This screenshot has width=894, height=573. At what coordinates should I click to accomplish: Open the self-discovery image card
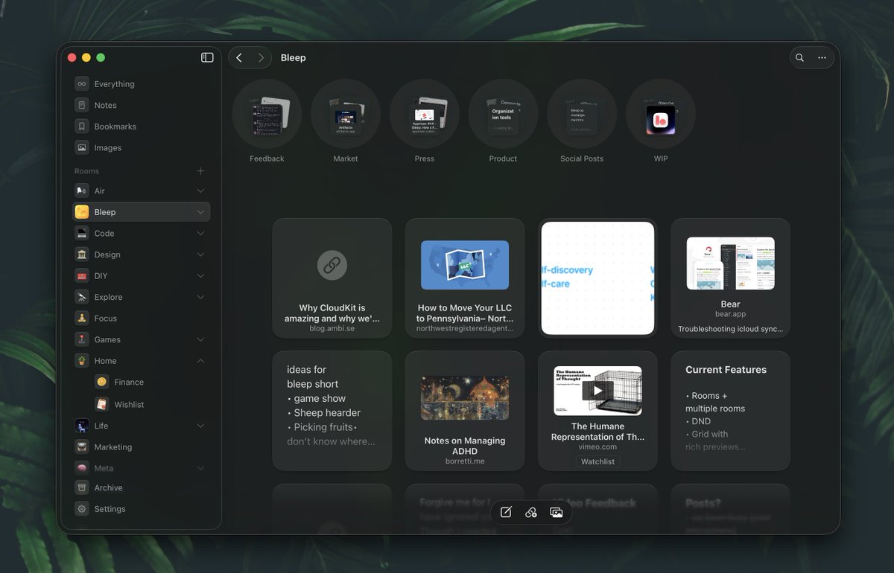pyautogui.click(x=597, y=278)
